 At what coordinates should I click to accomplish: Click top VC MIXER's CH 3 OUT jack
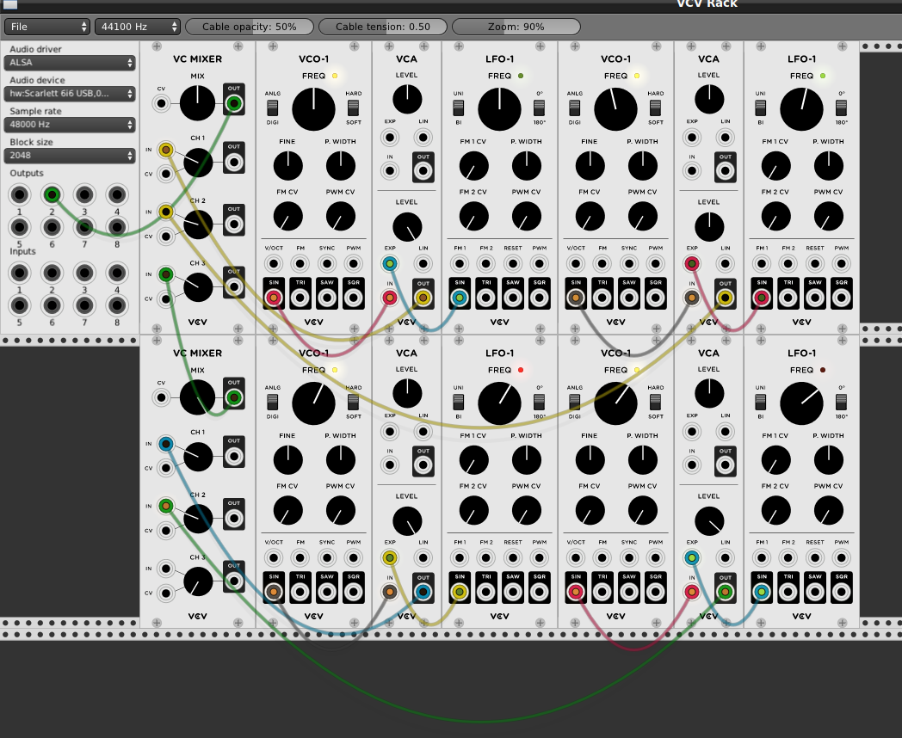[233, 286]
